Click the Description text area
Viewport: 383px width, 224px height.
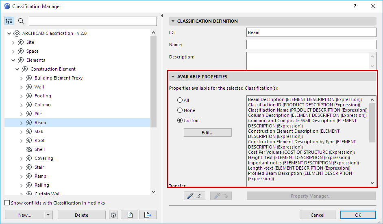pyautogui.click(x=308, y=61)
